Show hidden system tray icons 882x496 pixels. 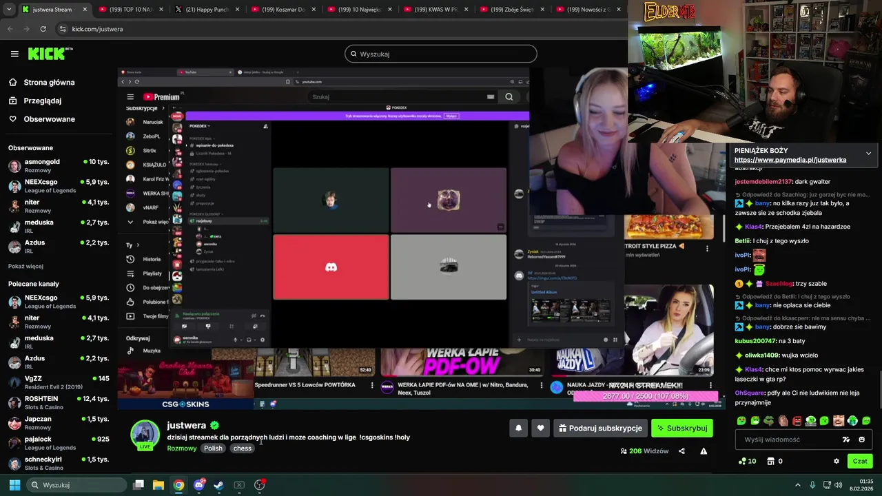(x=798, y=485)
